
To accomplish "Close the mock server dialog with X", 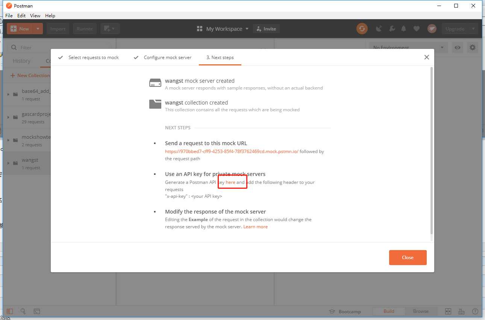I will [x=426, y=57].
